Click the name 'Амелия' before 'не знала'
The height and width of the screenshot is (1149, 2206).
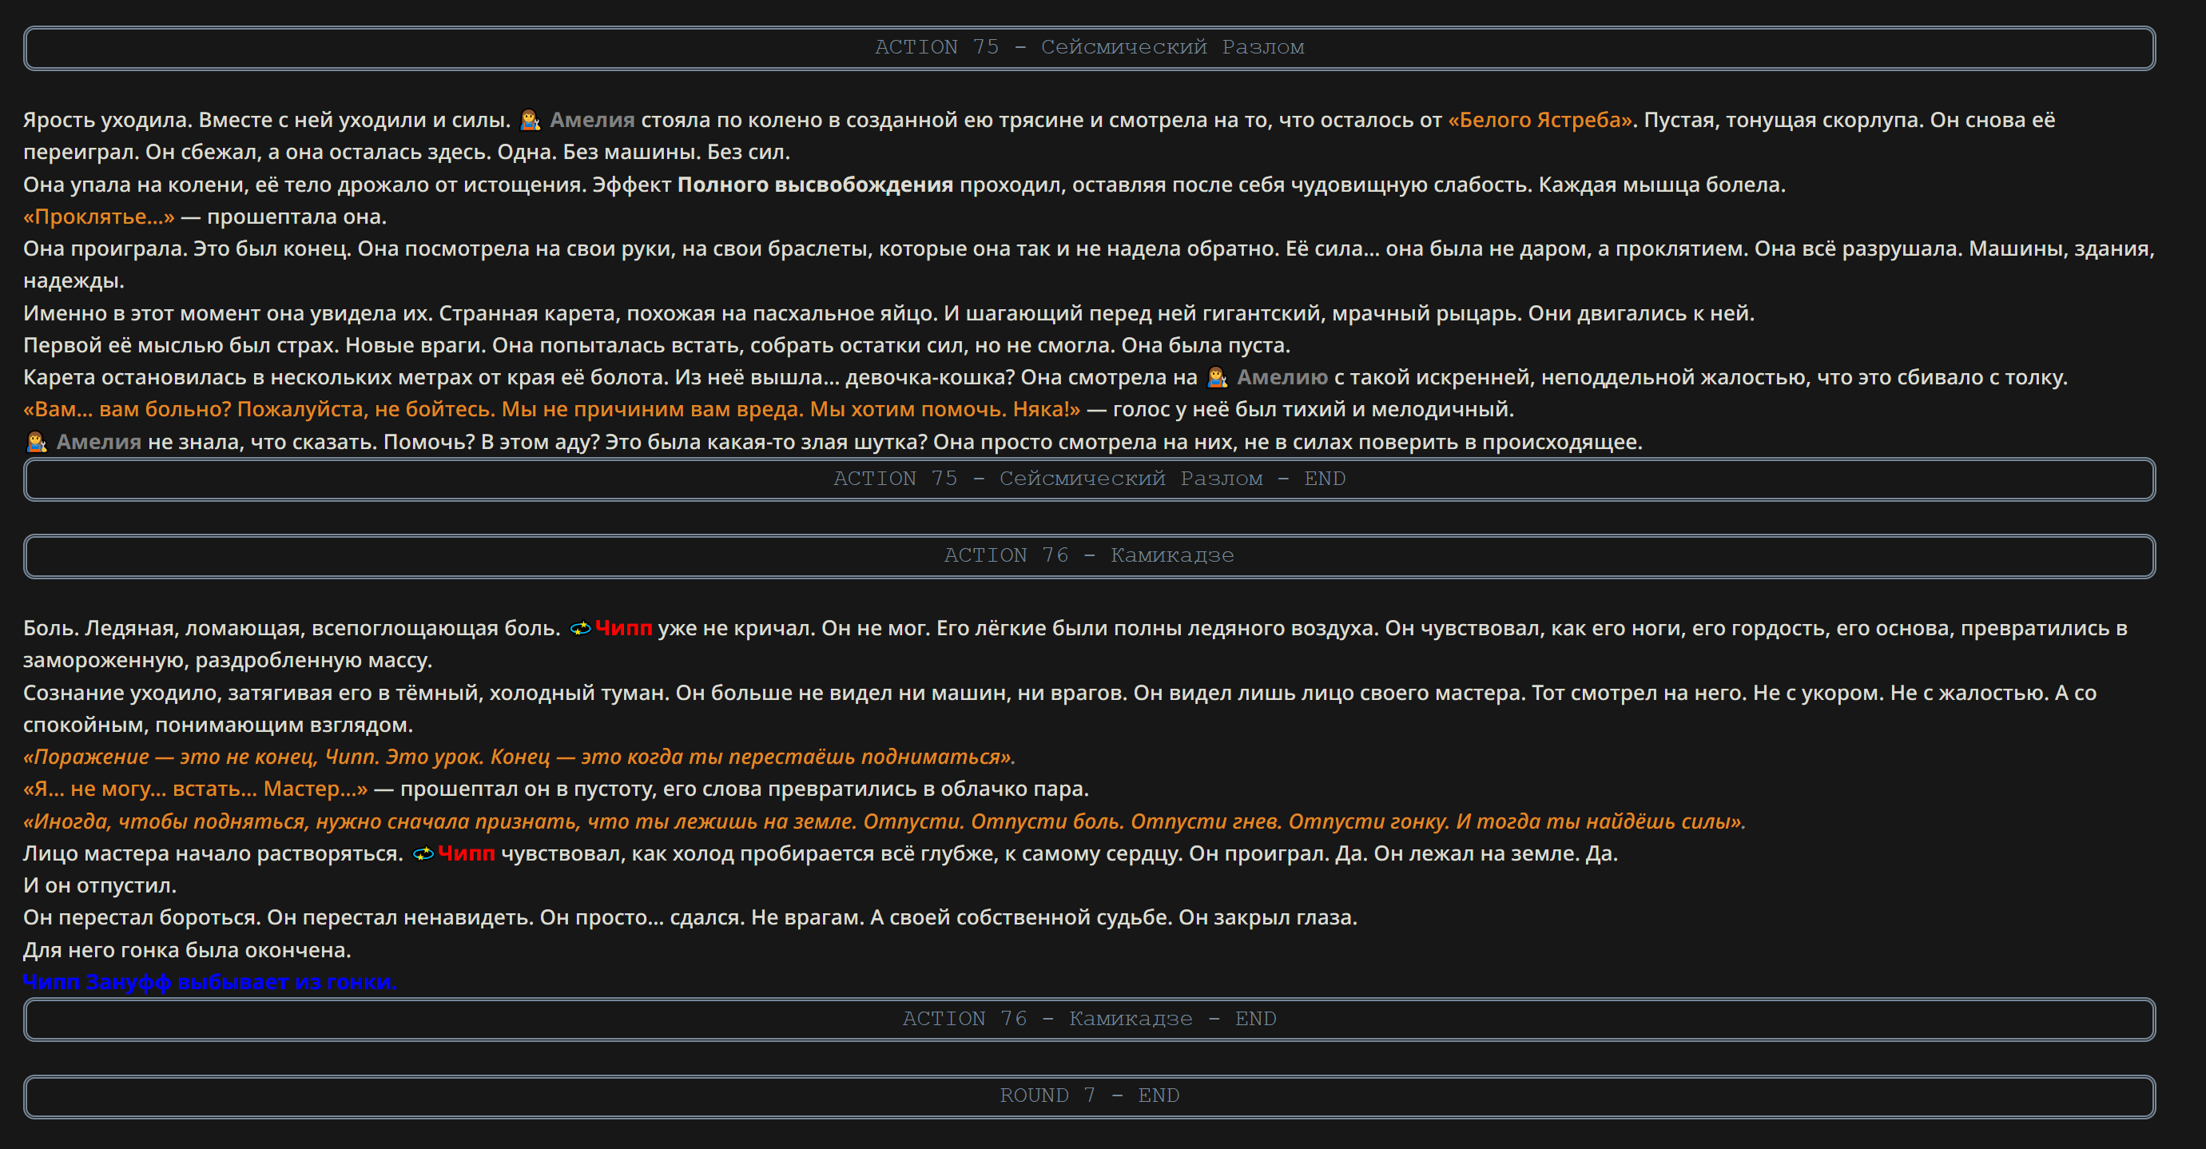pos(98,443)
